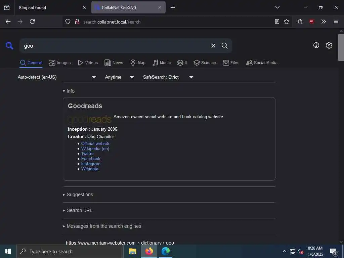This screenshot has width=344, height=258.
Task: Clear the search query with X icon
Action: pos(213,46)
